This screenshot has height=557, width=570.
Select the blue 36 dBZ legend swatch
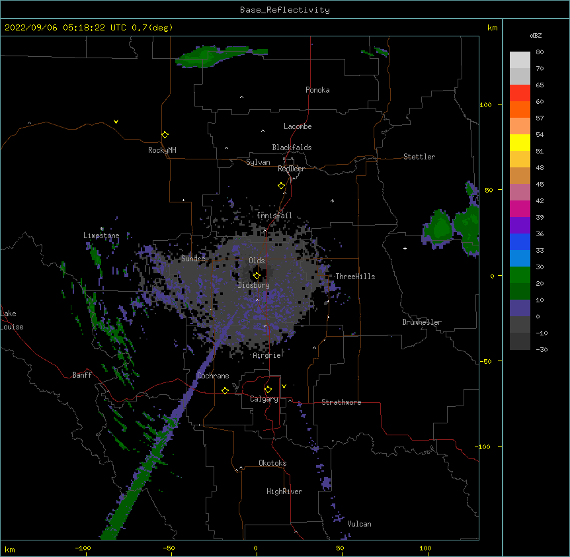pos(520,241)
